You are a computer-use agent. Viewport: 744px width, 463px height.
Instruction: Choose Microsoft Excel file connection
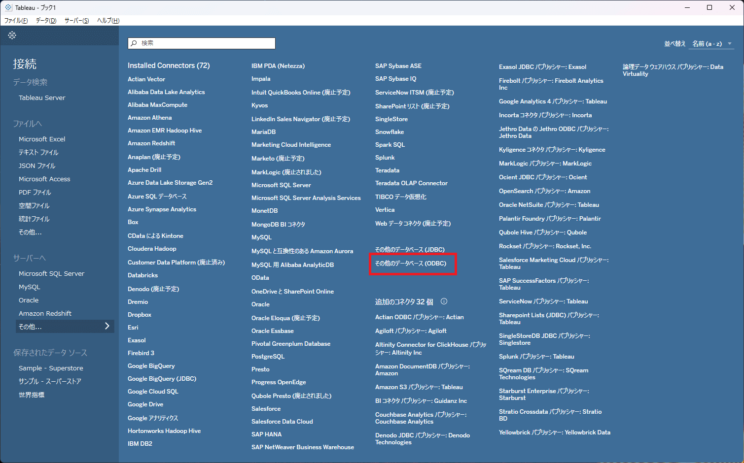(x=42, y=139)
